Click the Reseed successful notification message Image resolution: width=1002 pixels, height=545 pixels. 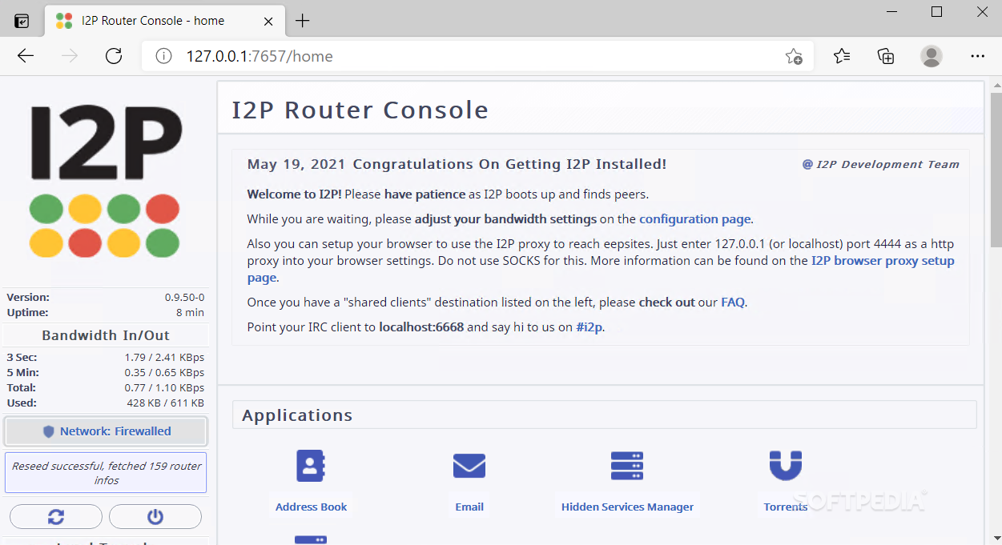click(x=106, y=473)
